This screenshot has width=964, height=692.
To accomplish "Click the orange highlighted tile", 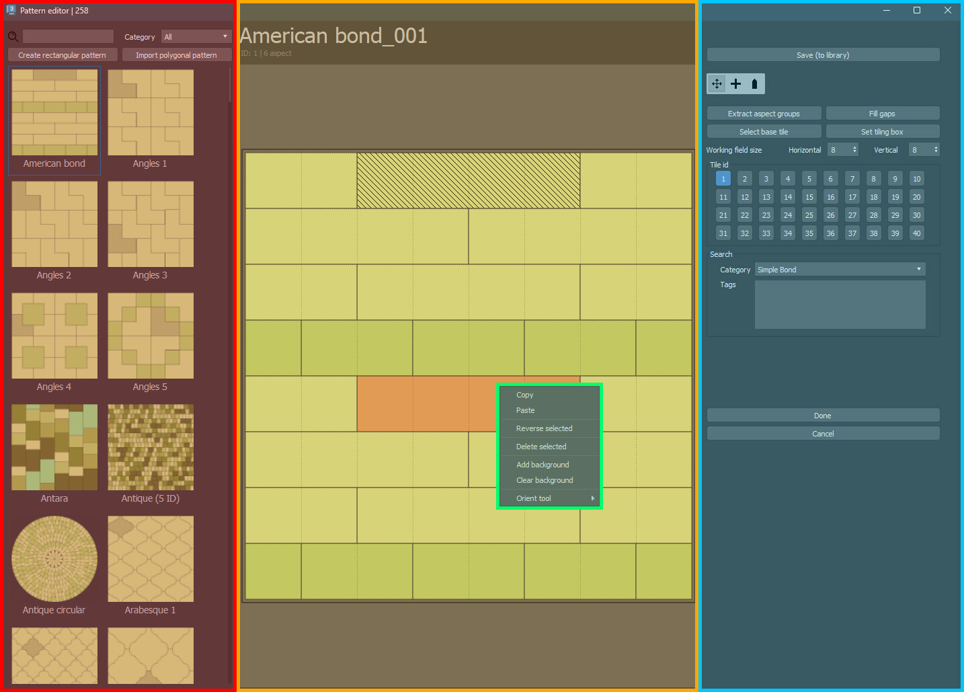I will click(x=425, y=403).
